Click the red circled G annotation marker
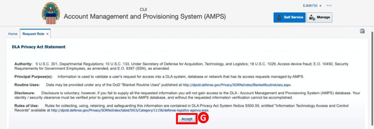Screen dimensions: 374x129 tap(204, 119)
